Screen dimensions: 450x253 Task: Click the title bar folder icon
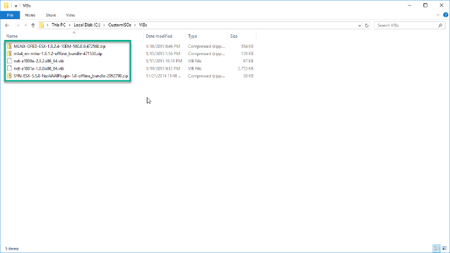(6, 6)
